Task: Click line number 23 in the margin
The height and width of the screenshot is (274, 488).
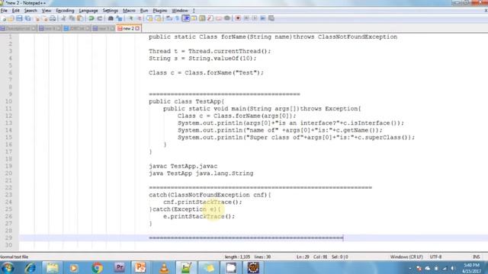Action: (8, 195)
